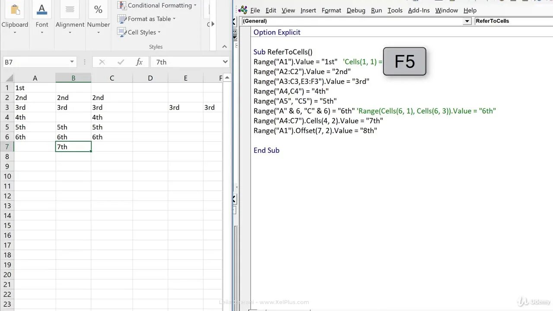This screenshot has width=553, height=311.
Task: Open the View menu in VBA editor
Action: 288,10
